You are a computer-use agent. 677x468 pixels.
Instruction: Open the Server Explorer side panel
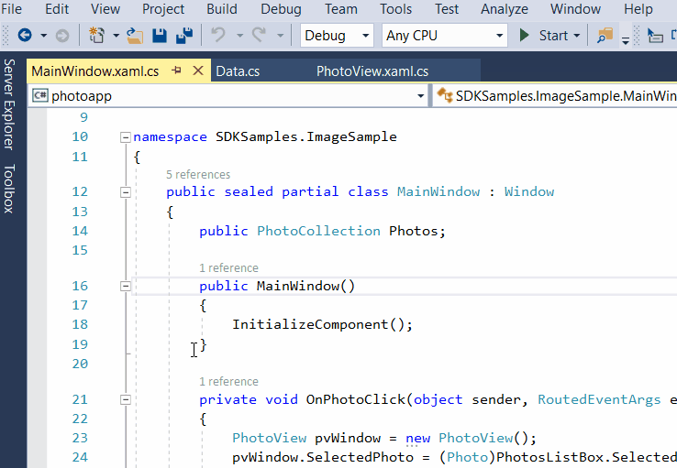[9, 104]
